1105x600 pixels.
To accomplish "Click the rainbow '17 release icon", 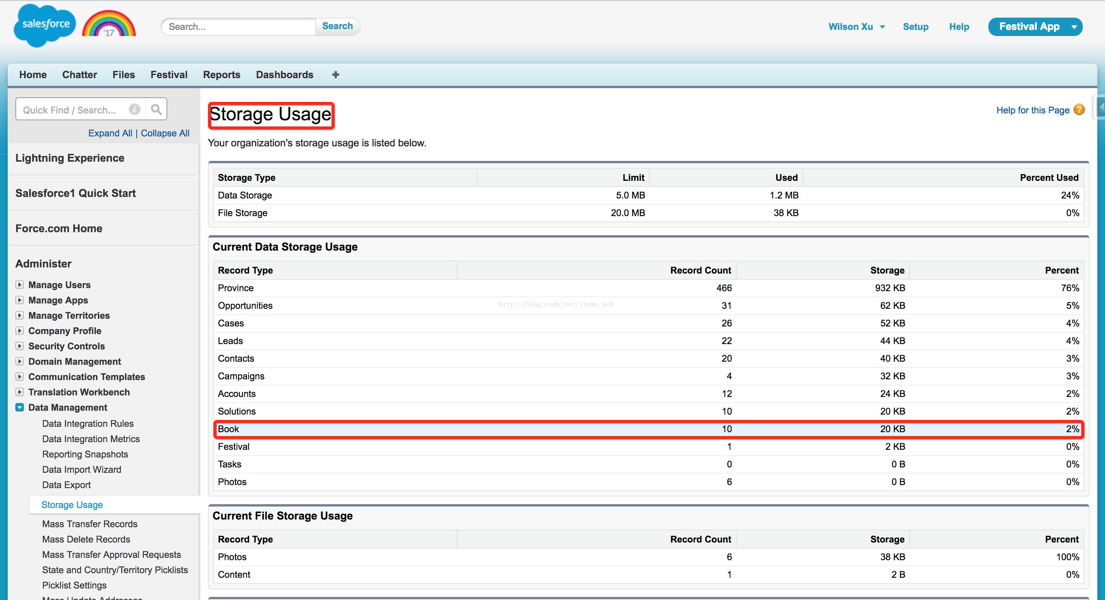I will point(109,25).
